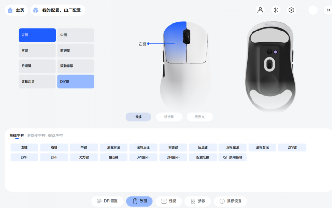Viewport: 332px width, 208px height.
Task: Open 我的配置 profile cube icon
Action: (x=36, y=10)
